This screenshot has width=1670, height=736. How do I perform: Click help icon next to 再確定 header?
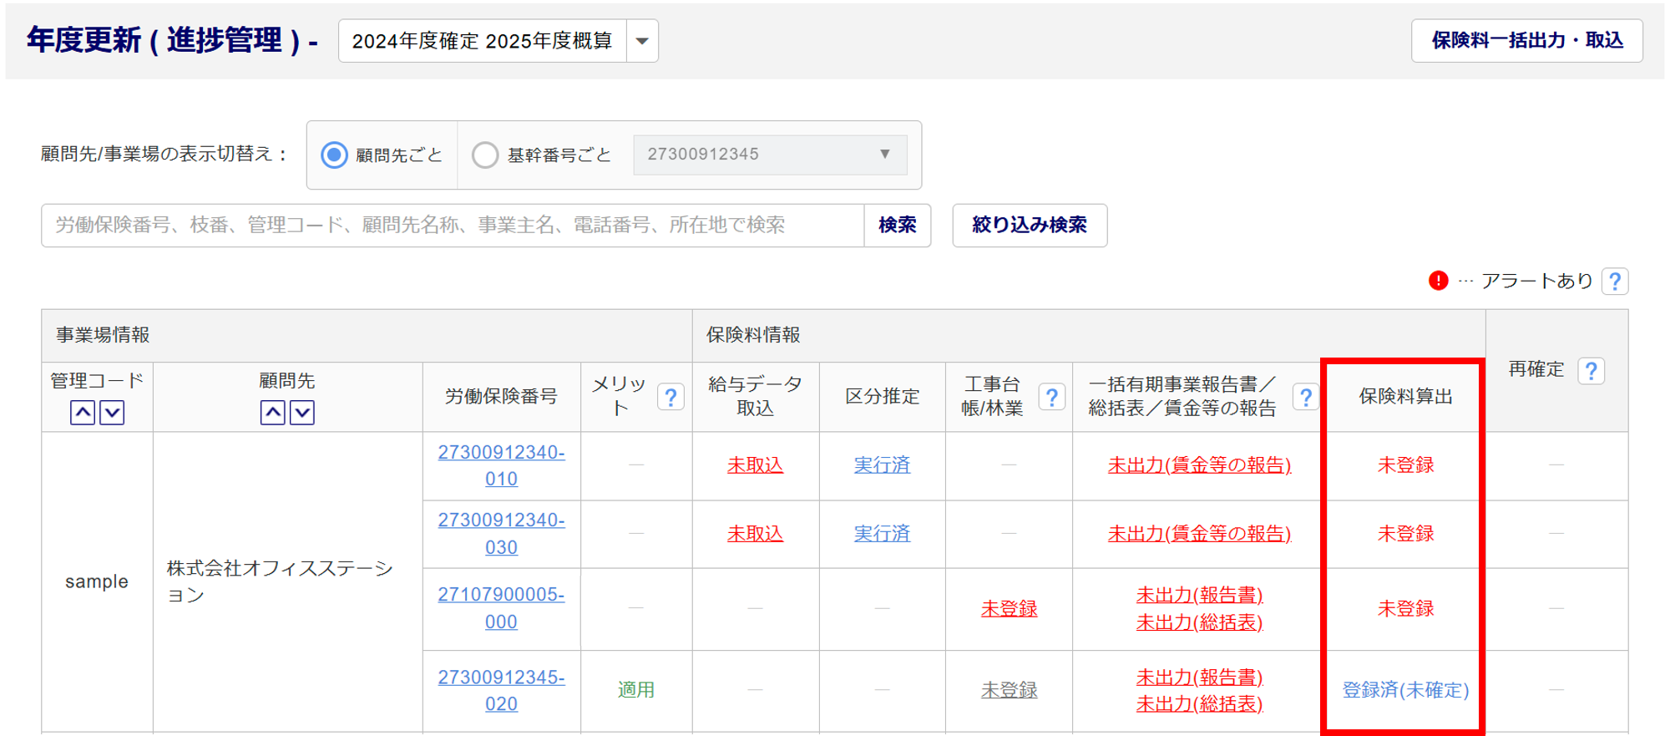[x=1592, y=370]
